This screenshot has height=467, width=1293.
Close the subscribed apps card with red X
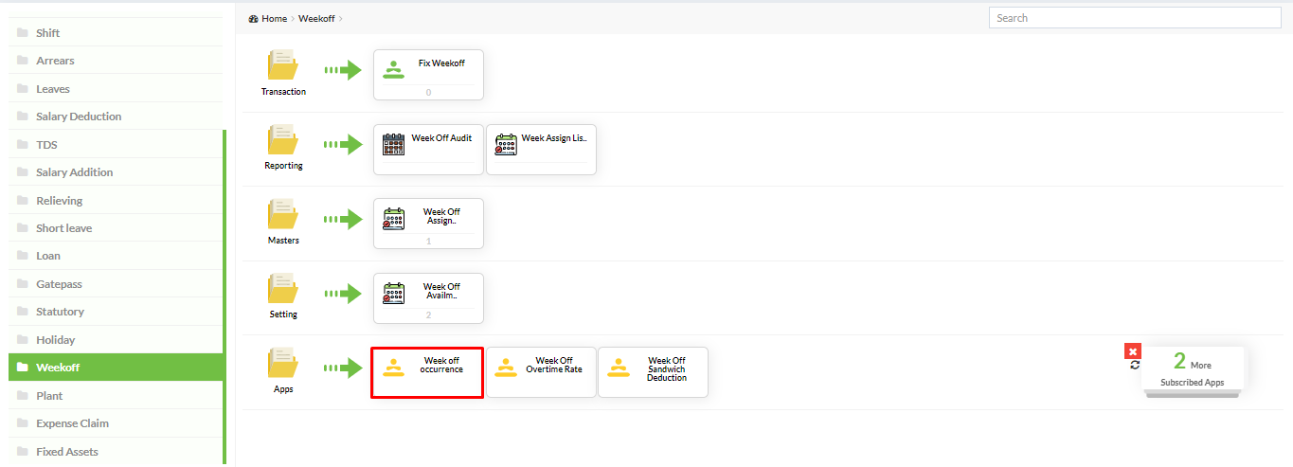(1133, 350)
